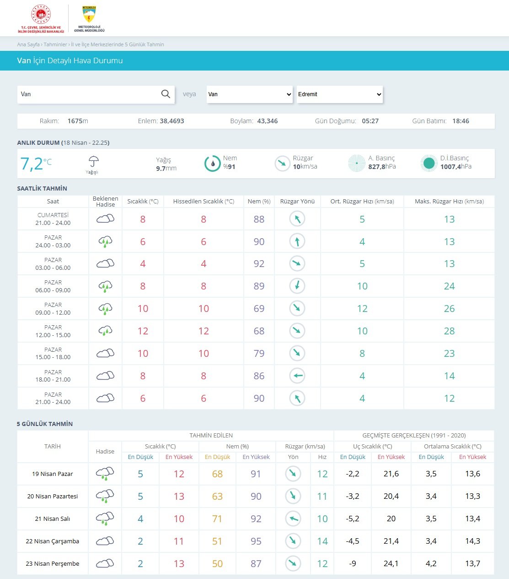Open the Van province dropdown
The image size is (509, 579).
[249, 94]
